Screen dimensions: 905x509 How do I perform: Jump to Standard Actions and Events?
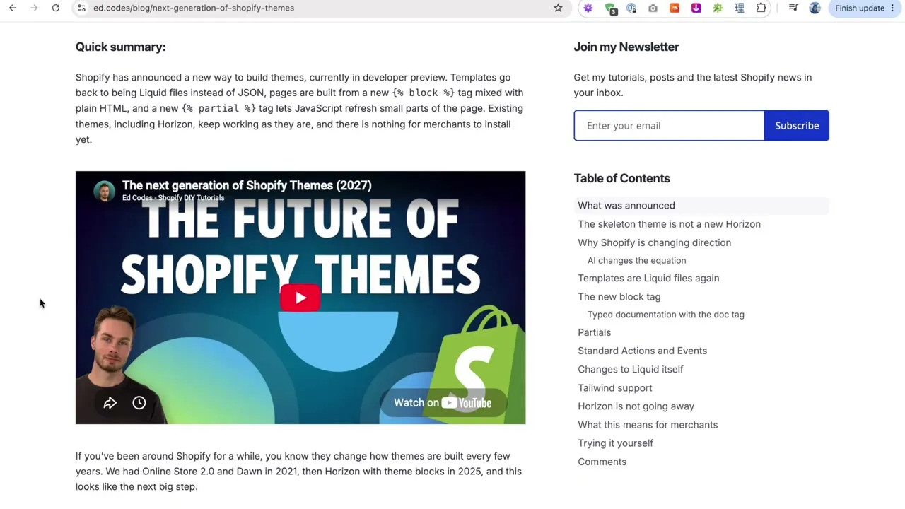coord(642,351)
